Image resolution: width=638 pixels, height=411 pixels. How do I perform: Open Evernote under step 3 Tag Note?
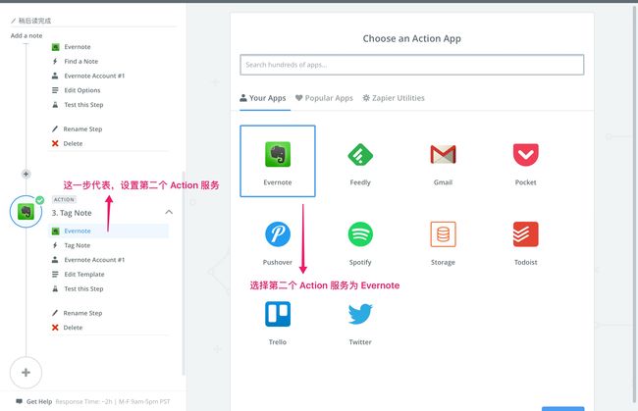coord(108,231)
